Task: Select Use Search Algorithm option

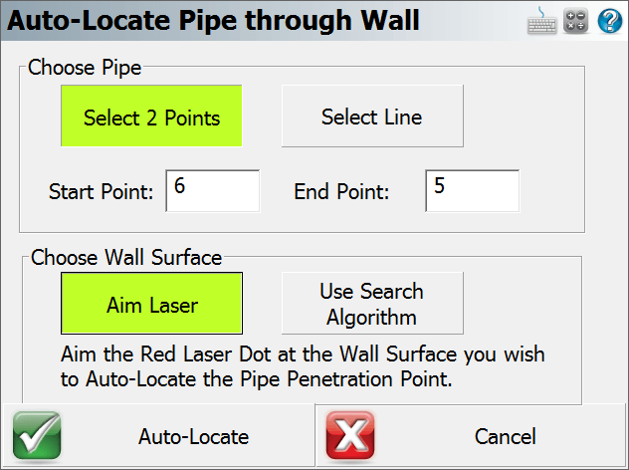Action: 372,303
